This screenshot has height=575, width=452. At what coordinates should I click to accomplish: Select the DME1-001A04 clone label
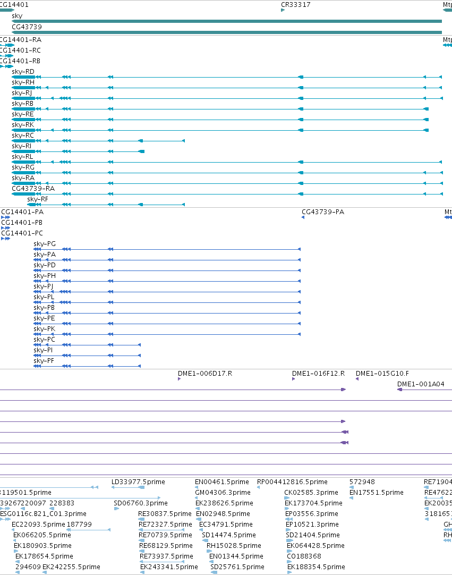(421, 384)
